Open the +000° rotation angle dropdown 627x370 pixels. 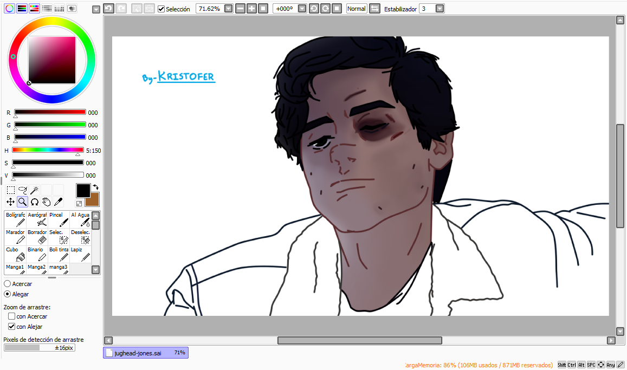302,8
